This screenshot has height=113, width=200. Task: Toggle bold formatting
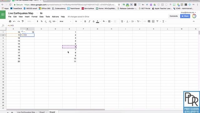point(85,21)
